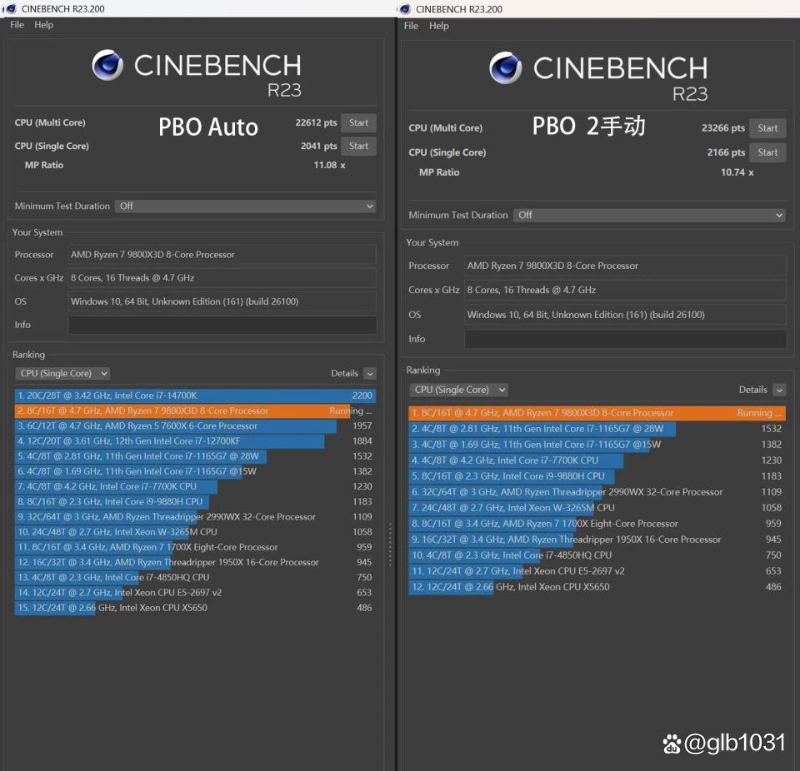Select Threadripper 2990WX row in left ranking

coord(196,517)
